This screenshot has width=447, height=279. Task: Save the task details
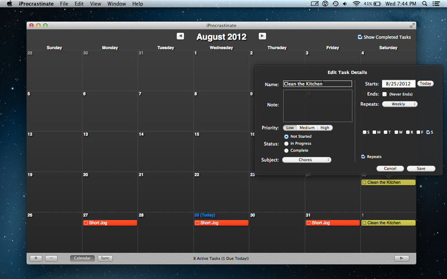(421, 169)
